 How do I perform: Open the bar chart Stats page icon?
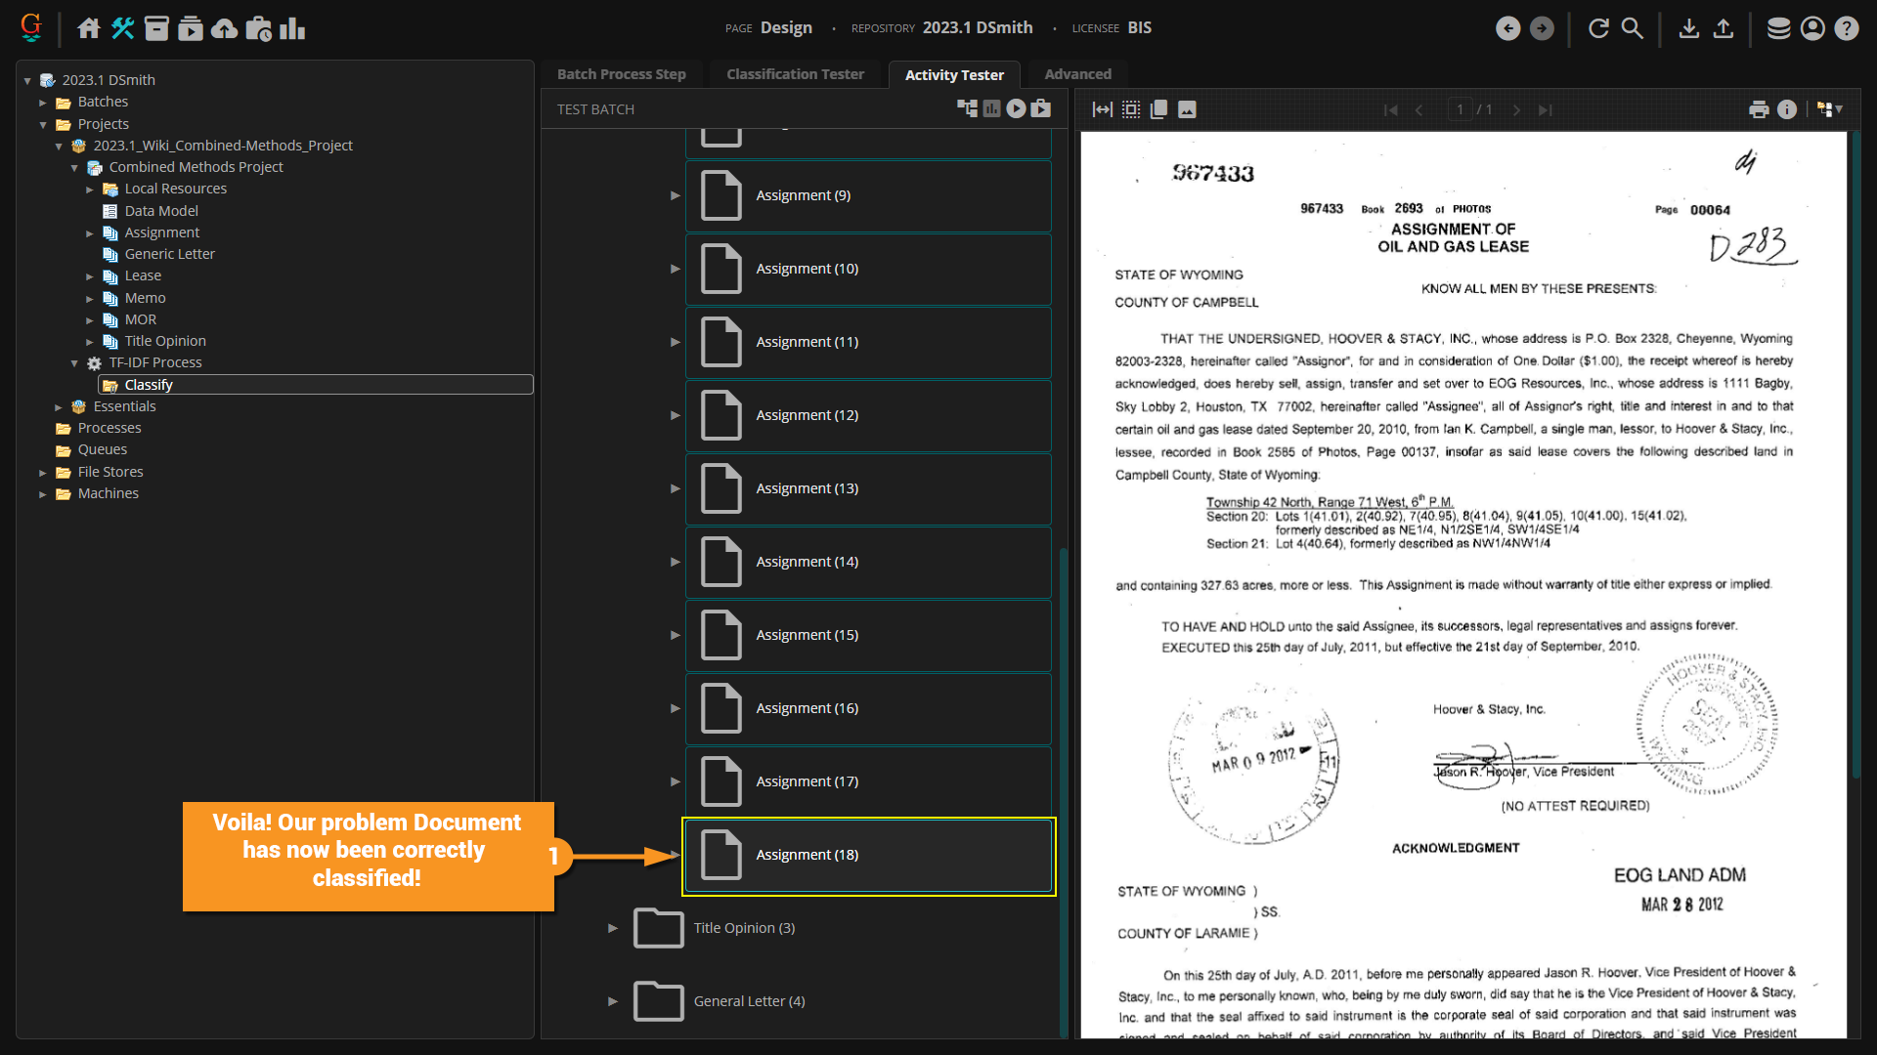tap(292, 28)
